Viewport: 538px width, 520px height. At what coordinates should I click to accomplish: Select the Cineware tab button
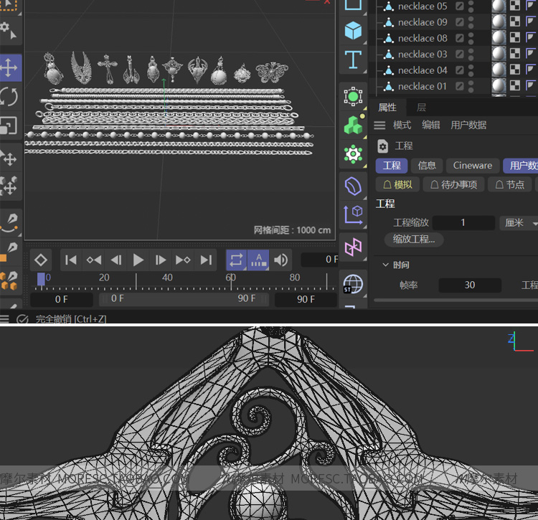click(x=473, y=166)
